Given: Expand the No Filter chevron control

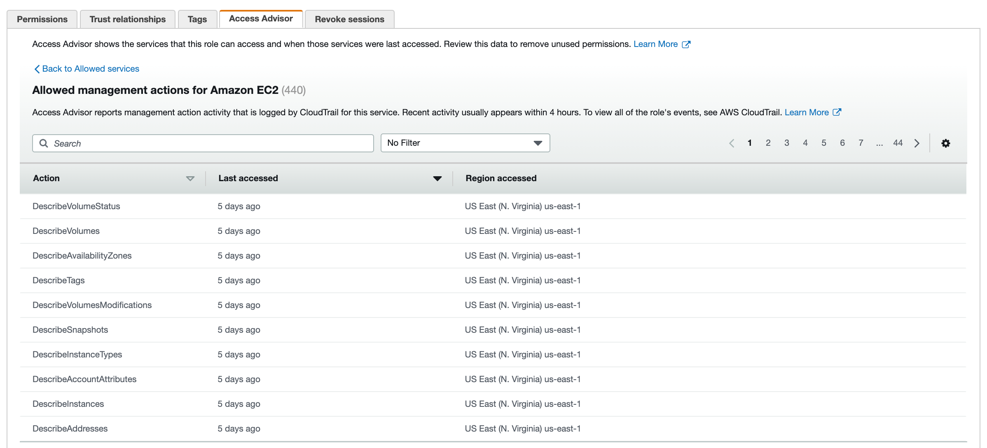Looking at the screenshot, I should (538, 143).
